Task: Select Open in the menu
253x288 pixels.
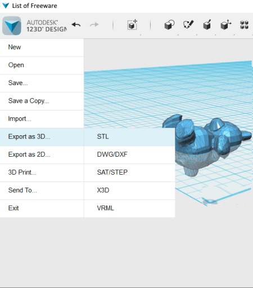Action: (x=42, y=65)
